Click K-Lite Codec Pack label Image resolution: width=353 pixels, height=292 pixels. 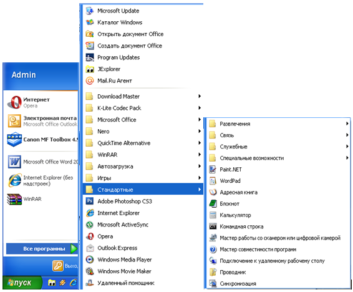pyautogui.click(x=119, y=108)
